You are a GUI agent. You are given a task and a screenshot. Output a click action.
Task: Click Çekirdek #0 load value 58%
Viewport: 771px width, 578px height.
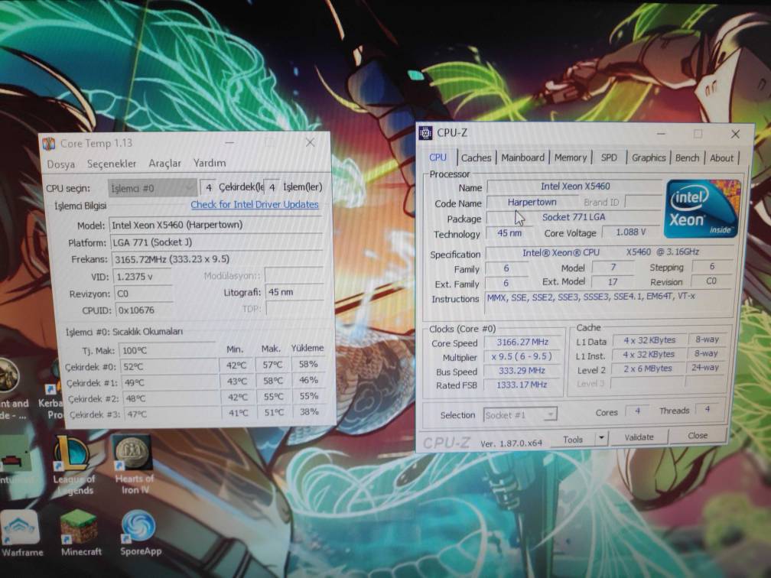308,364
